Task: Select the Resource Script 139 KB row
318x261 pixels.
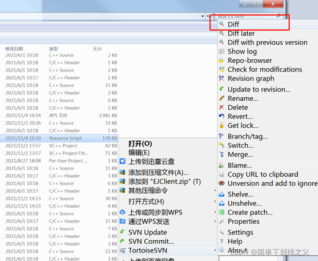Action: pos(59,138)
